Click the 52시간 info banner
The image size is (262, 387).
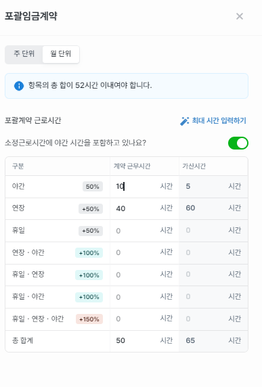(127, 86)
